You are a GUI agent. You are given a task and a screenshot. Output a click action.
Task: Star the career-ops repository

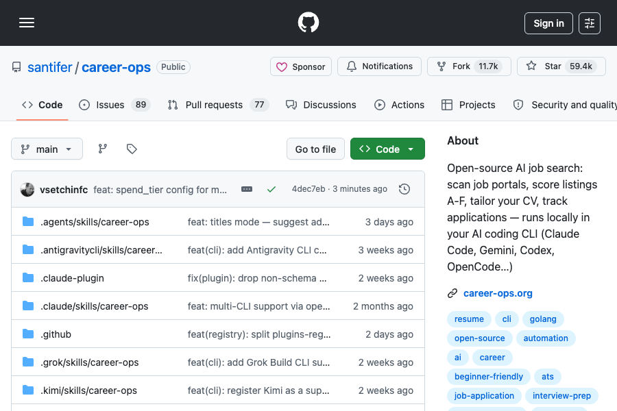[561, 66]
